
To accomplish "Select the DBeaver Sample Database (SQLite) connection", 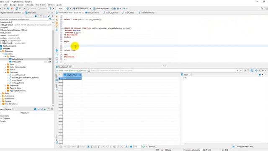I will pos(14,30).
